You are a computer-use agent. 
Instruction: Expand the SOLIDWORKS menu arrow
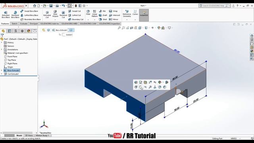(x=26, y=6)
